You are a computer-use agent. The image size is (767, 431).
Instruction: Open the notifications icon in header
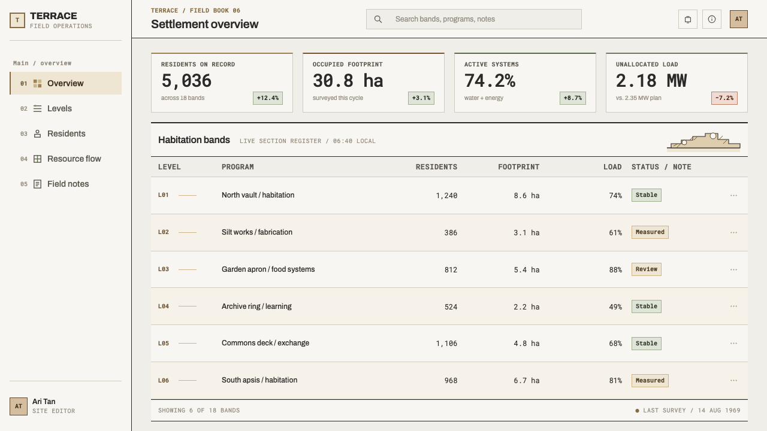(688, 19)
